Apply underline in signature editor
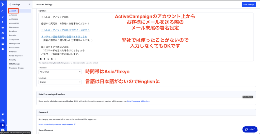The width and height of the screenshot is (260, 134). coord(52,59)
